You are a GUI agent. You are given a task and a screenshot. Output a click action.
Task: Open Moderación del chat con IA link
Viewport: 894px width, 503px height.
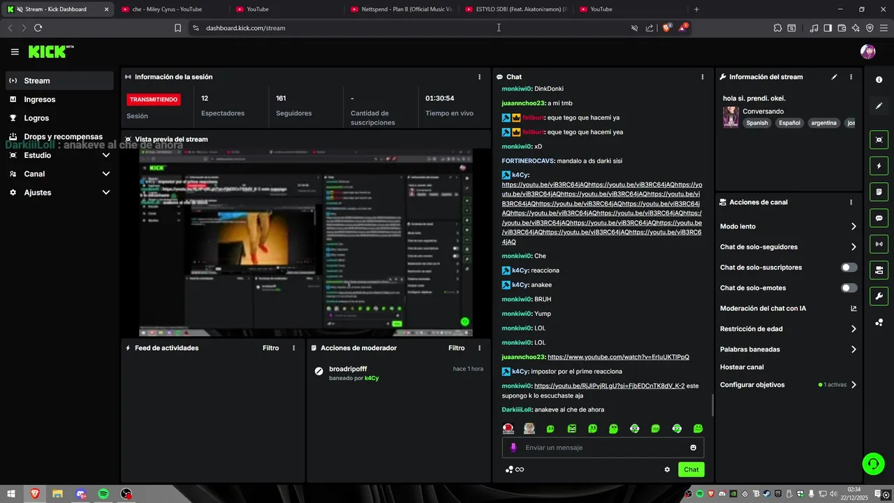pyautogui.click(x=789, y=308)
